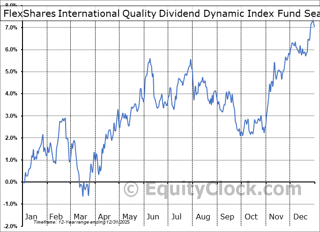320x232 pixels.
Task: Choose the Oct month label
Action: (251, 217)
